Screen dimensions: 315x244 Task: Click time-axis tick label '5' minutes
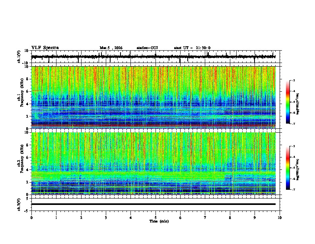pos(156,218)
